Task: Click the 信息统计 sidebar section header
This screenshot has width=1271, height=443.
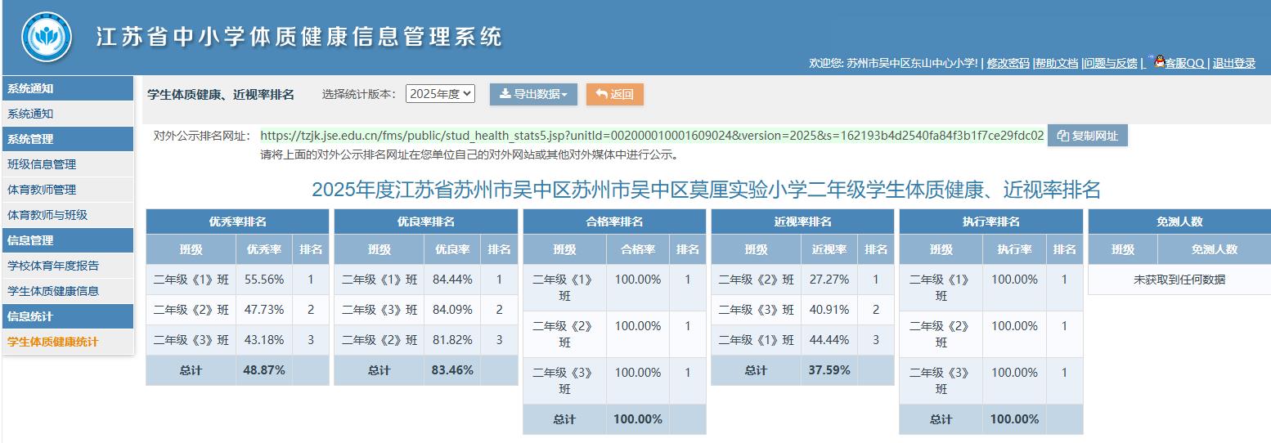Action: click(68, 316)
